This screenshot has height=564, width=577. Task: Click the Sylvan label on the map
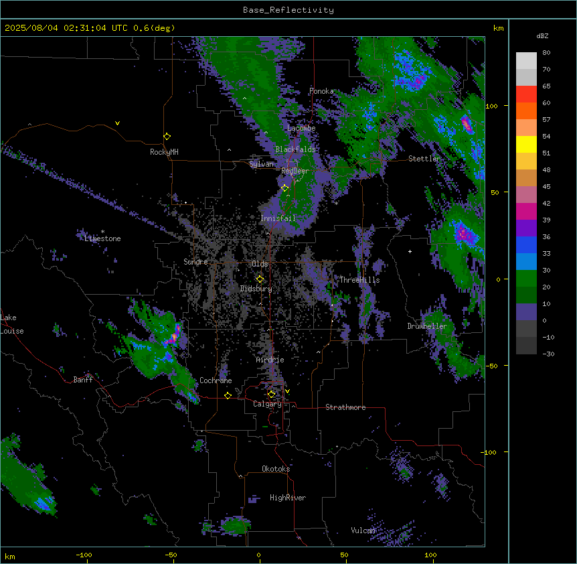[x=261, y=164]
